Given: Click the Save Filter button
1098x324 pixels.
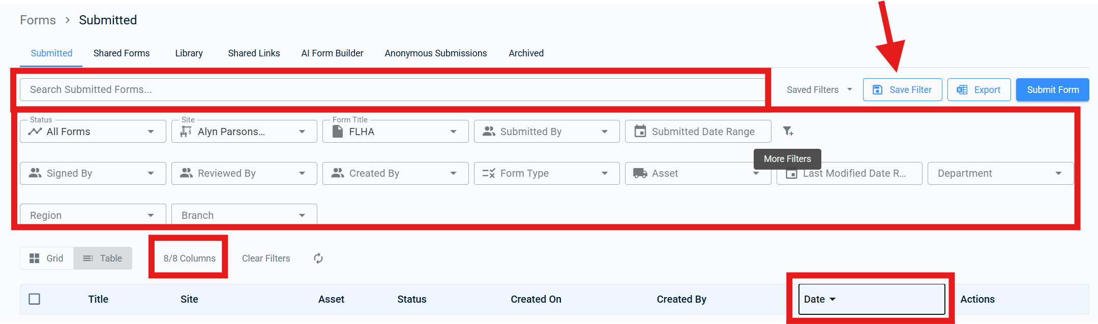Looking at the screenshot, I should click(902, 90).
